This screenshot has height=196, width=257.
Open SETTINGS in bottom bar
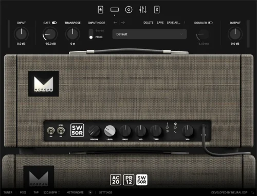(105, 192)
